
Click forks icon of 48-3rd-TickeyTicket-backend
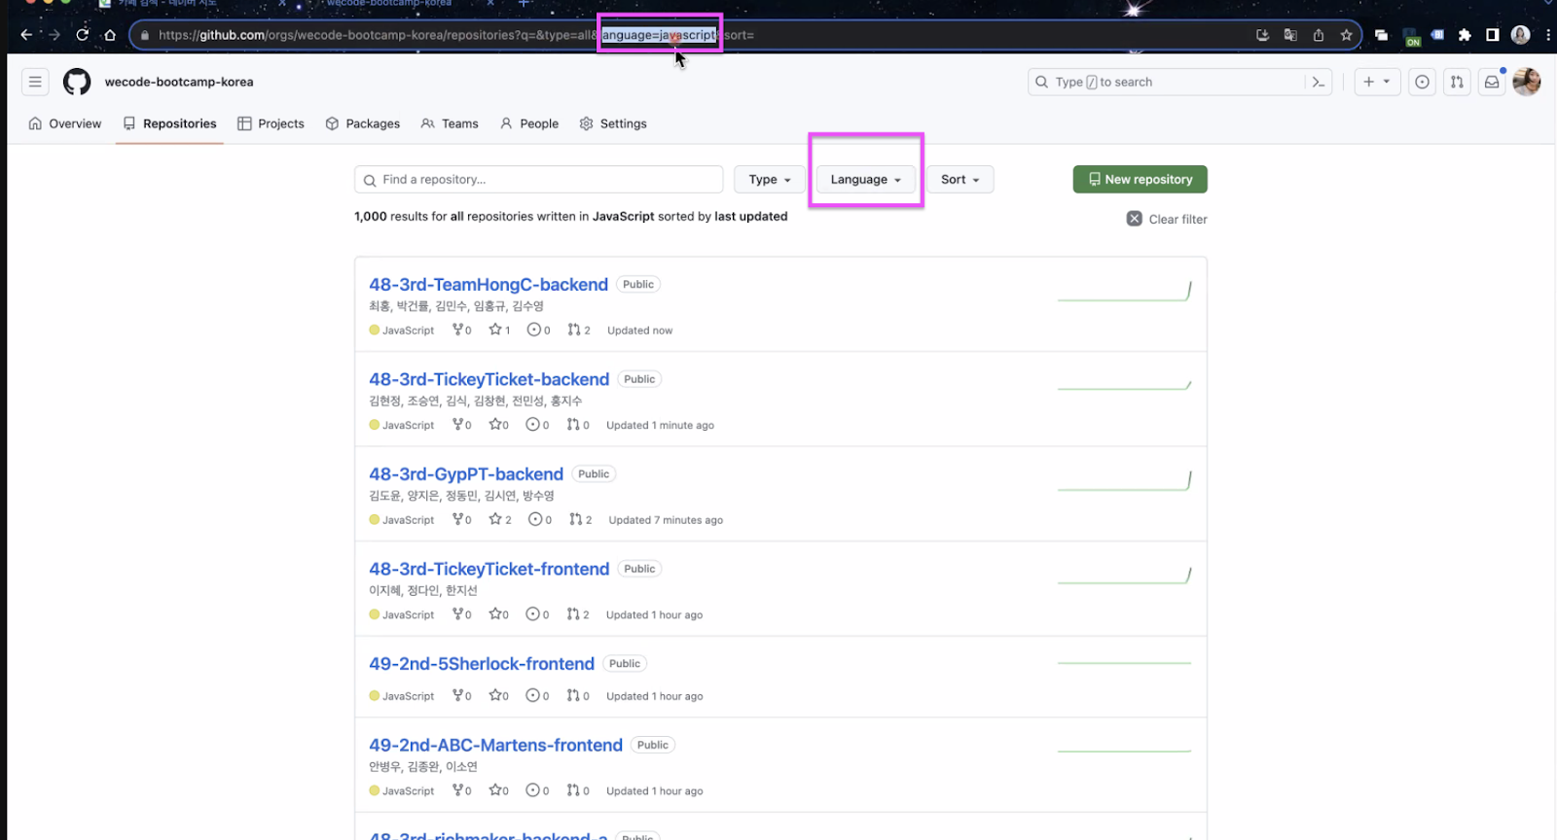tap(457, 425)
